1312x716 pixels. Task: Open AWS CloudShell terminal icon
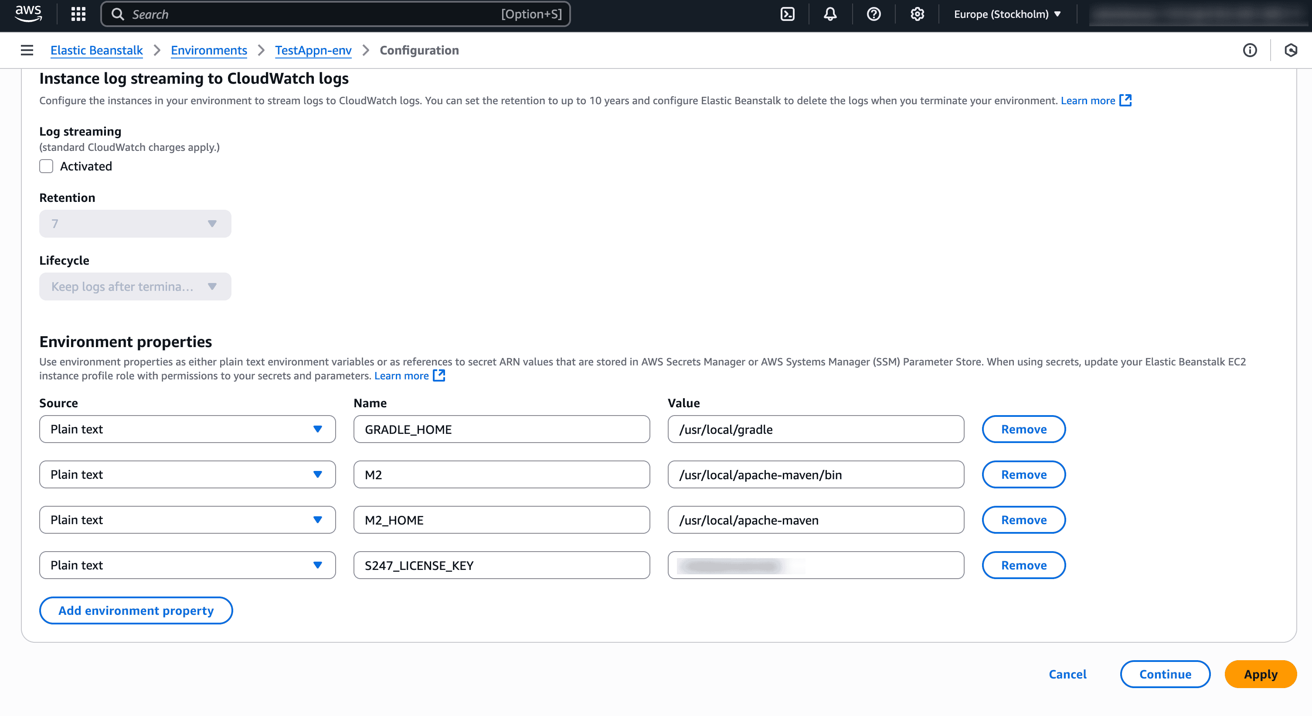pyautogui.click(x=787, y=14)
